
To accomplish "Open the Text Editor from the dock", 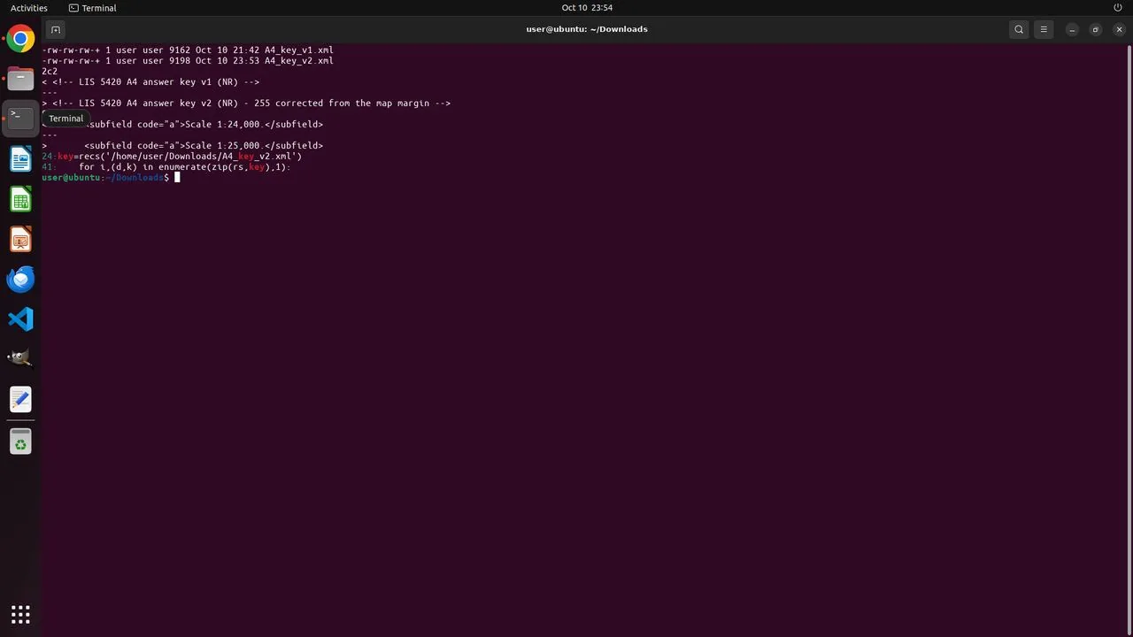I will [20, 399].
